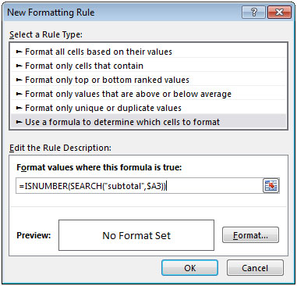The image size is (297, 286).
Task: Click the 'No Format Set' preview box
Action: [x=136, y=235]
